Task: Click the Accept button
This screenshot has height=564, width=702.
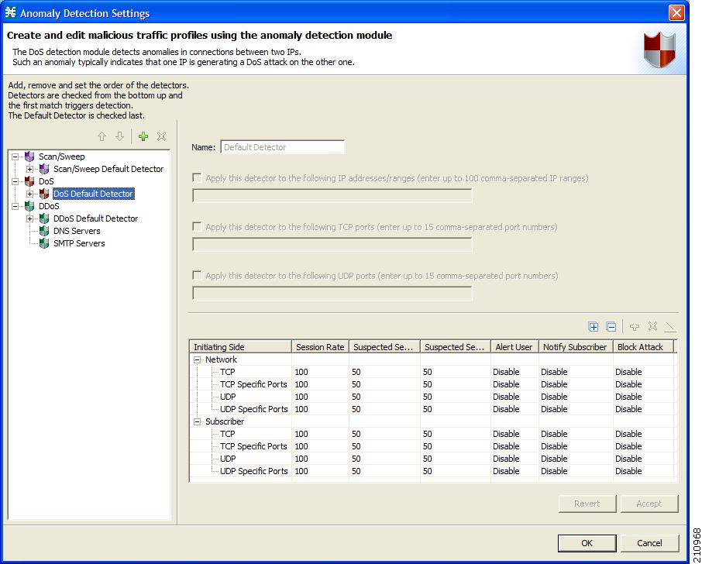Action: (649, 504)
